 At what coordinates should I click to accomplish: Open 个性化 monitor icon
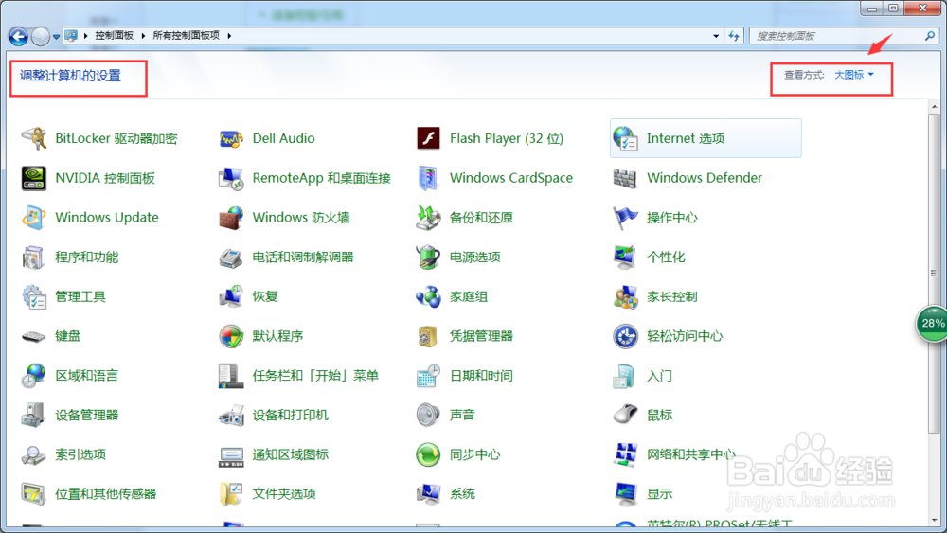625,258
